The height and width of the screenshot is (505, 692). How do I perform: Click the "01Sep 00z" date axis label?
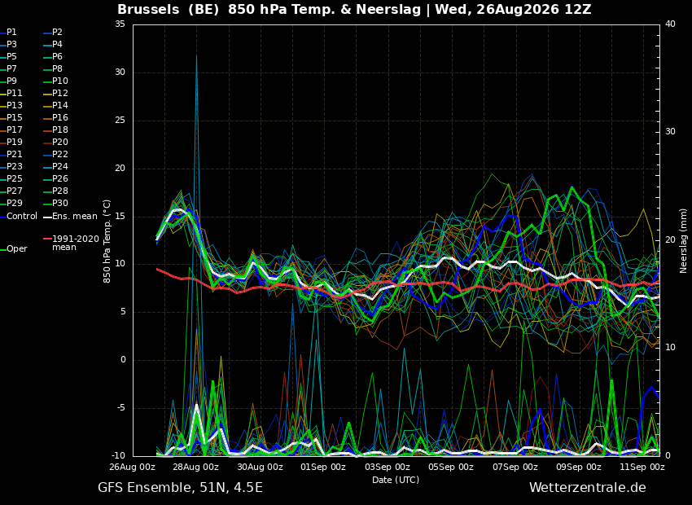323,467
